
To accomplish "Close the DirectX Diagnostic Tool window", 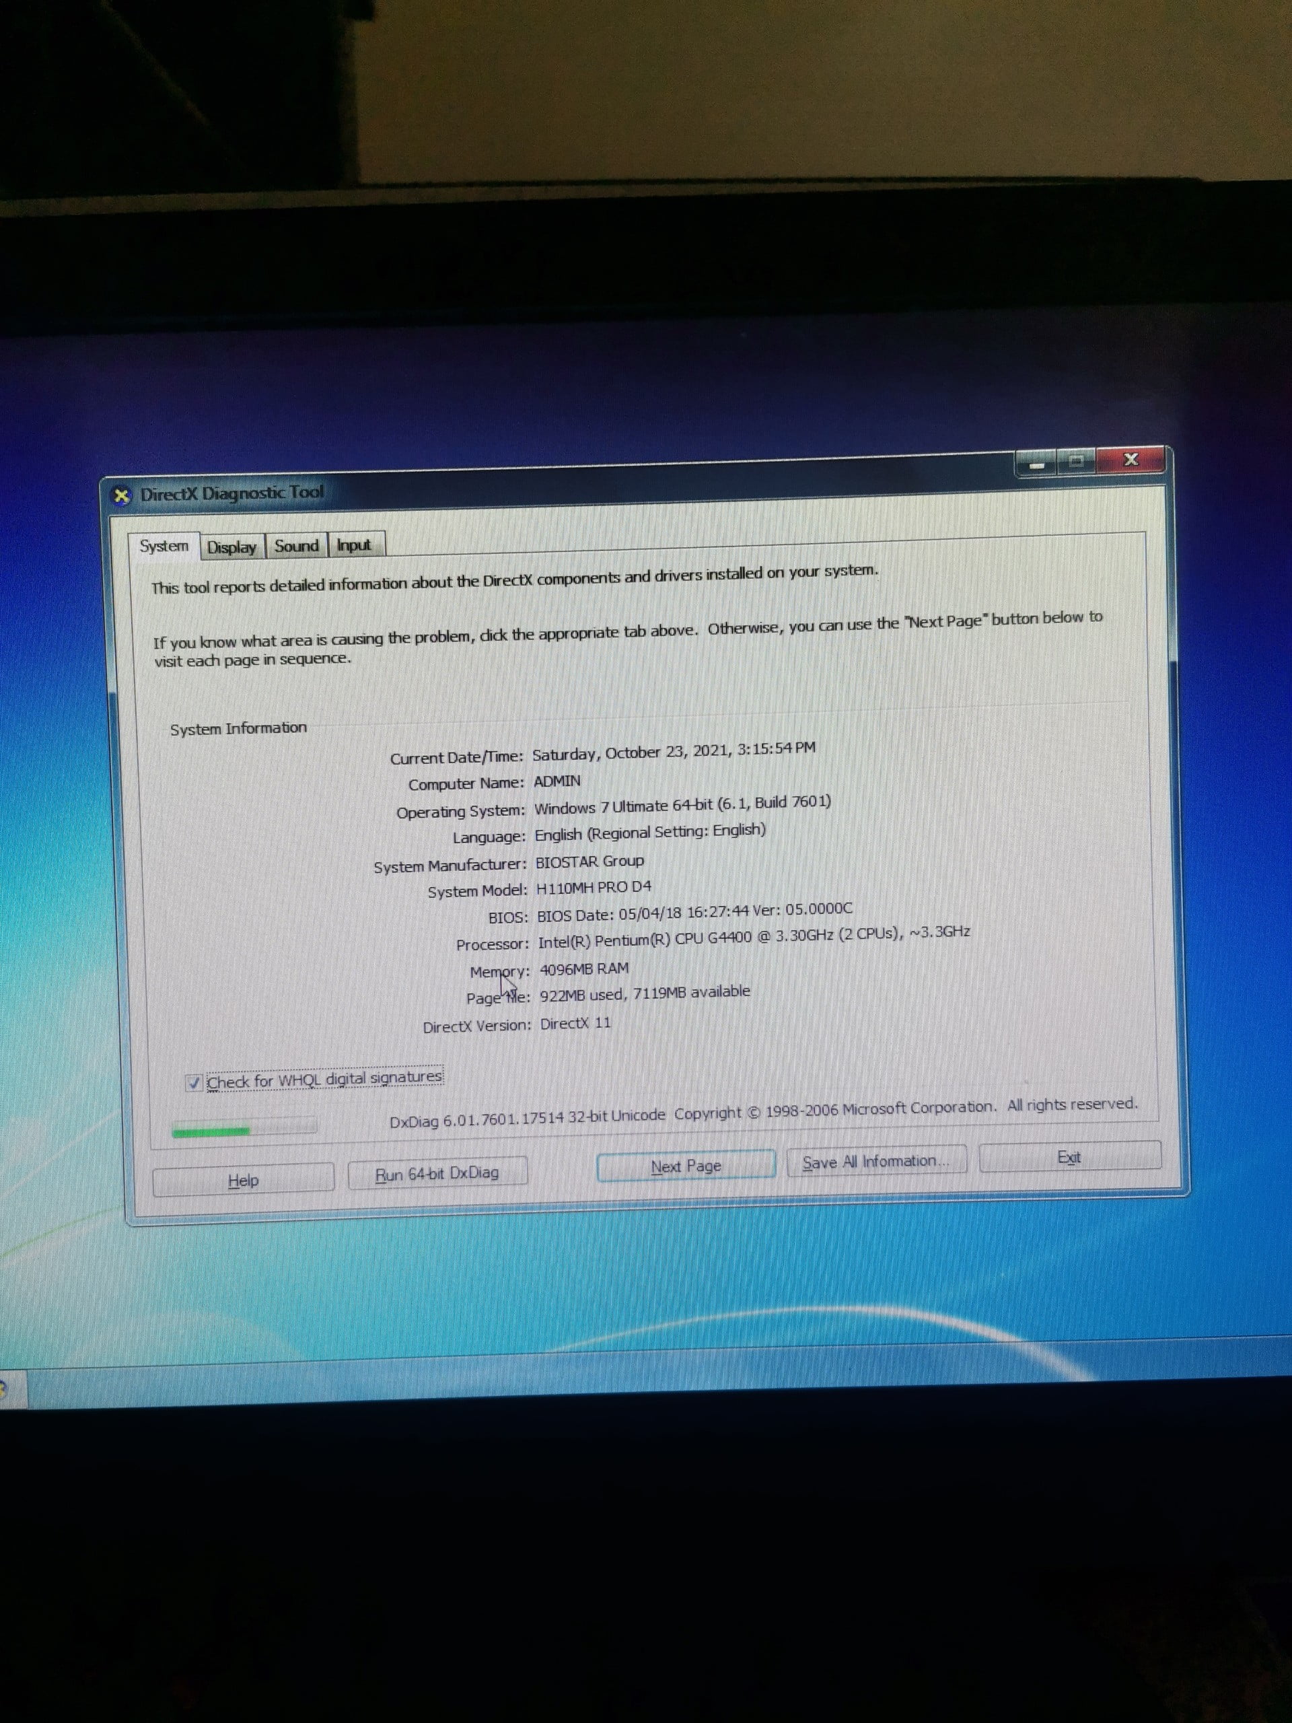I will (x=1130, y=460).
